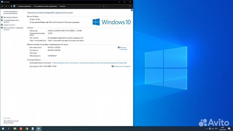This screenshot has width=233, height=131.
Task: Open the notification center icon
Action: [229, 129]
